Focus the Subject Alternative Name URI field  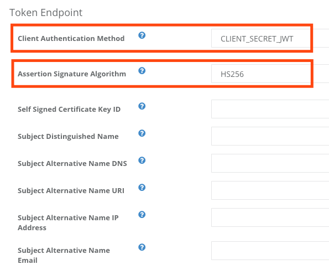270,190
